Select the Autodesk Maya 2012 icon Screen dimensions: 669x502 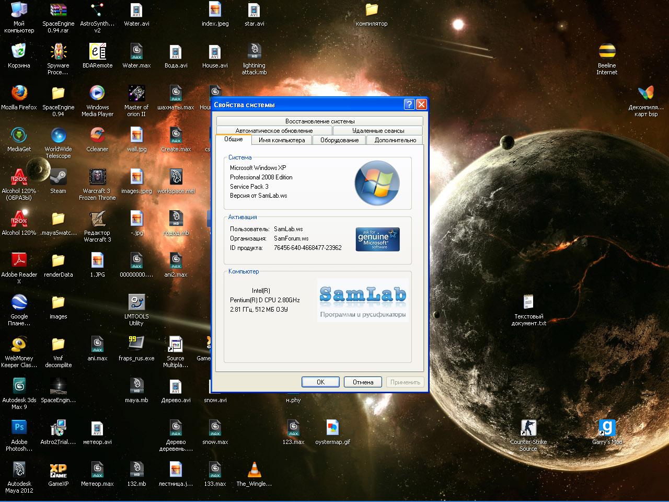point(19,470)
